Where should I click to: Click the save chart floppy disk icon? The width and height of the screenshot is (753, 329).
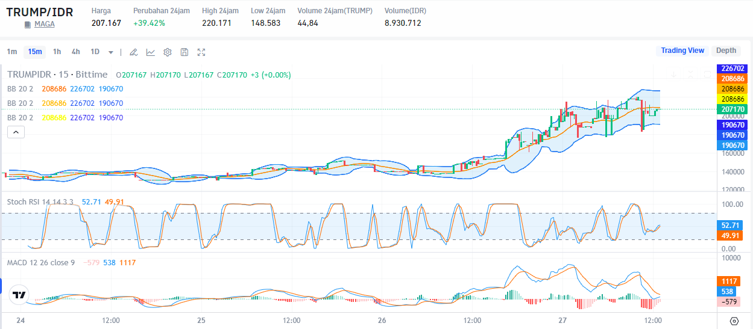click(x=184, y=52)
